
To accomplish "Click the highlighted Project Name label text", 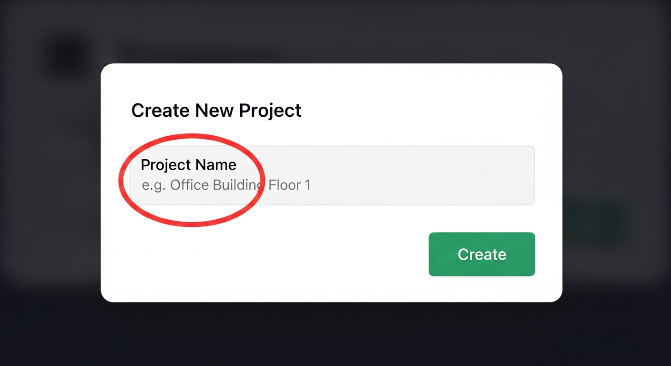I will coord(189,164).
